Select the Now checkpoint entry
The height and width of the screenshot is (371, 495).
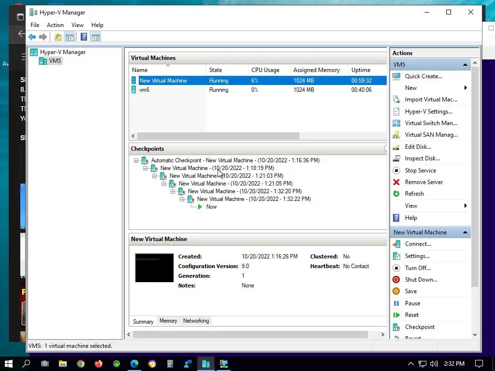click(x=212, y=207)
